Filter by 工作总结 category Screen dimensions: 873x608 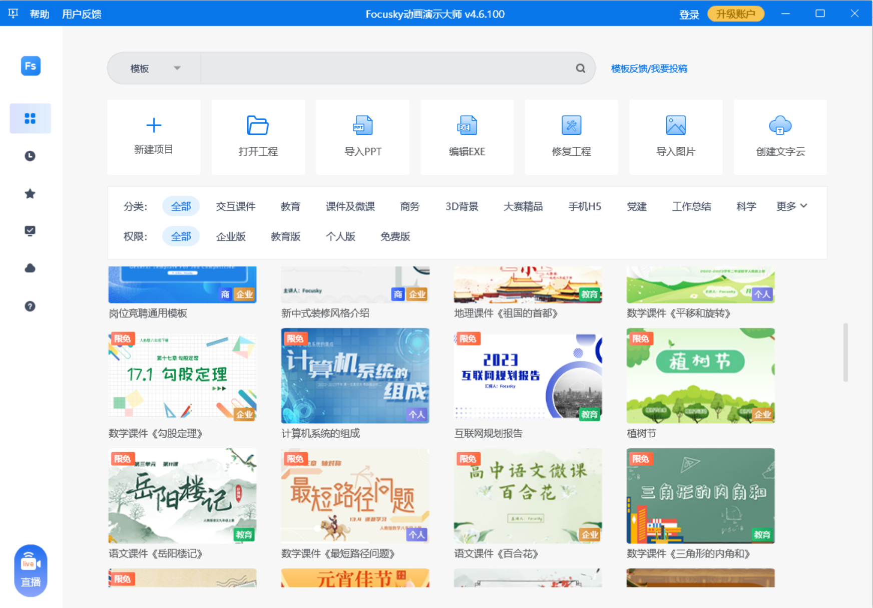coord(691,206)
